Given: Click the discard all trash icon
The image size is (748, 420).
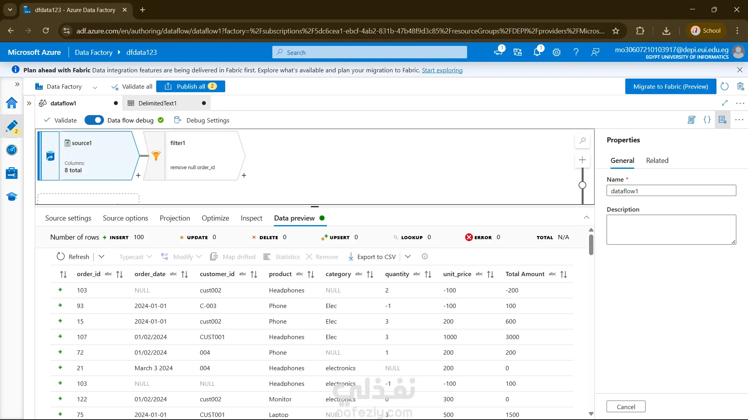Looking at the screenshot, I should click(x=741, y=86).
